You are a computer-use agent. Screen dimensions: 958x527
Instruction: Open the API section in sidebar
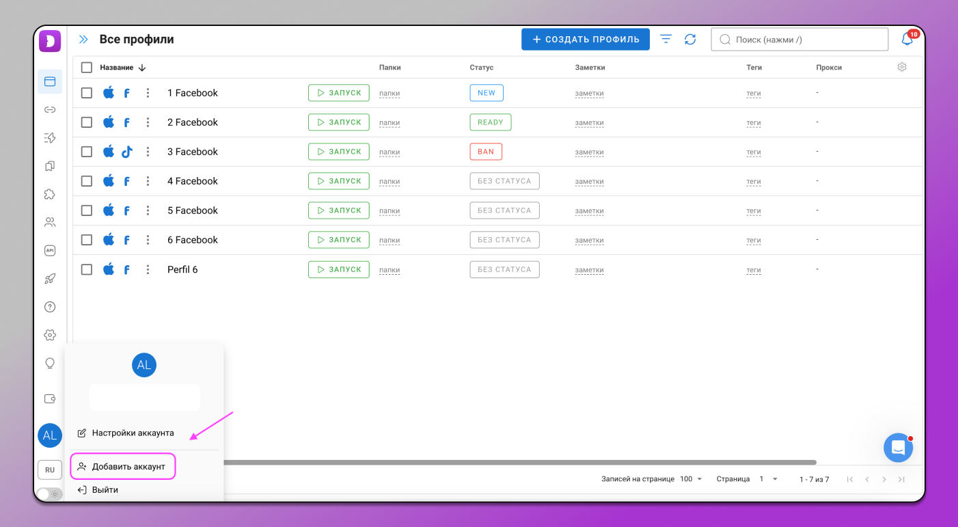tap(50, 251)
